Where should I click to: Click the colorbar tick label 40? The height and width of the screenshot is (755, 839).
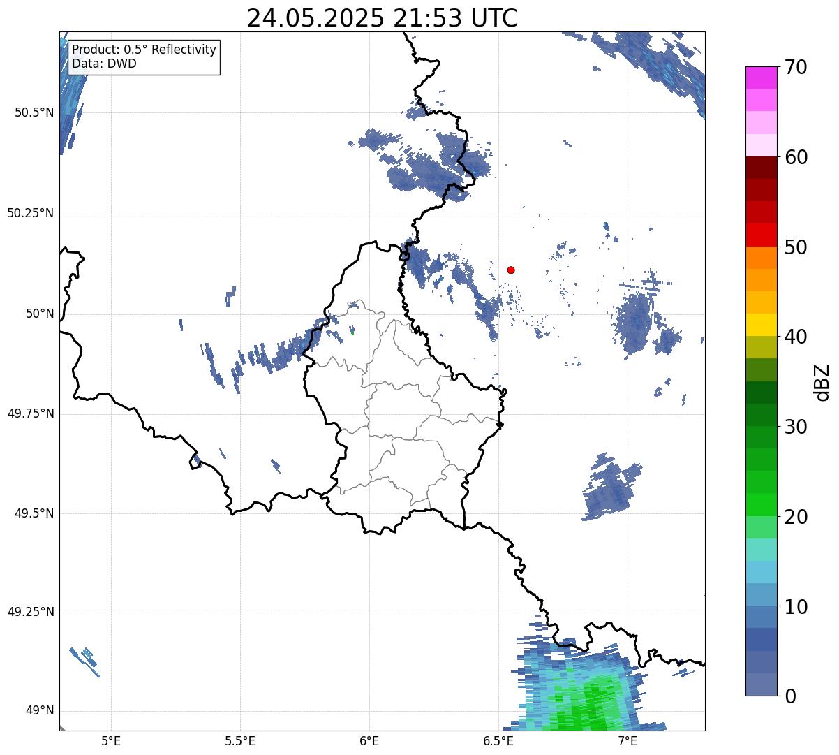(x=796, y=337)
